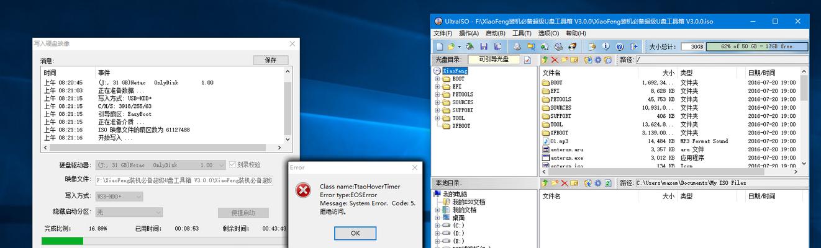Screen dimensions: 821x248
Task: Open the 帮助(H) menu
Action: coord(575,33)
